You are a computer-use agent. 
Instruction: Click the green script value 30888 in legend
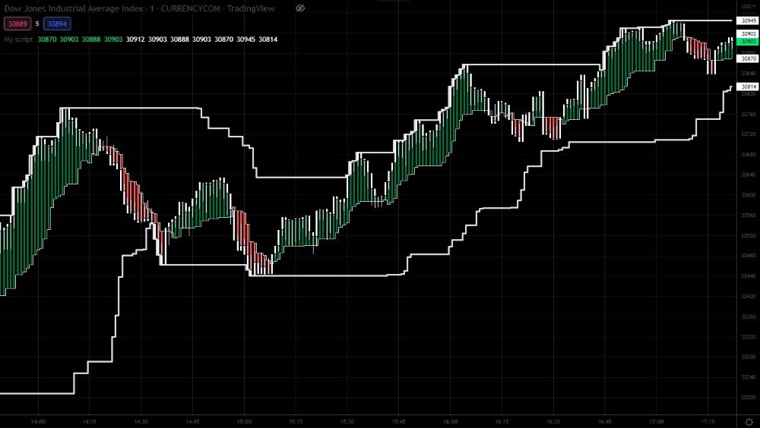click(x=91, y=39)
